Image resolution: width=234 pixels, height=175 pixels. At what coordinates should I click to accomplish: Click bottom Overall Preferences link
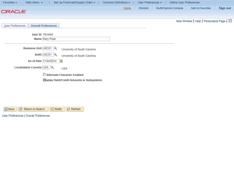(38, 116)
